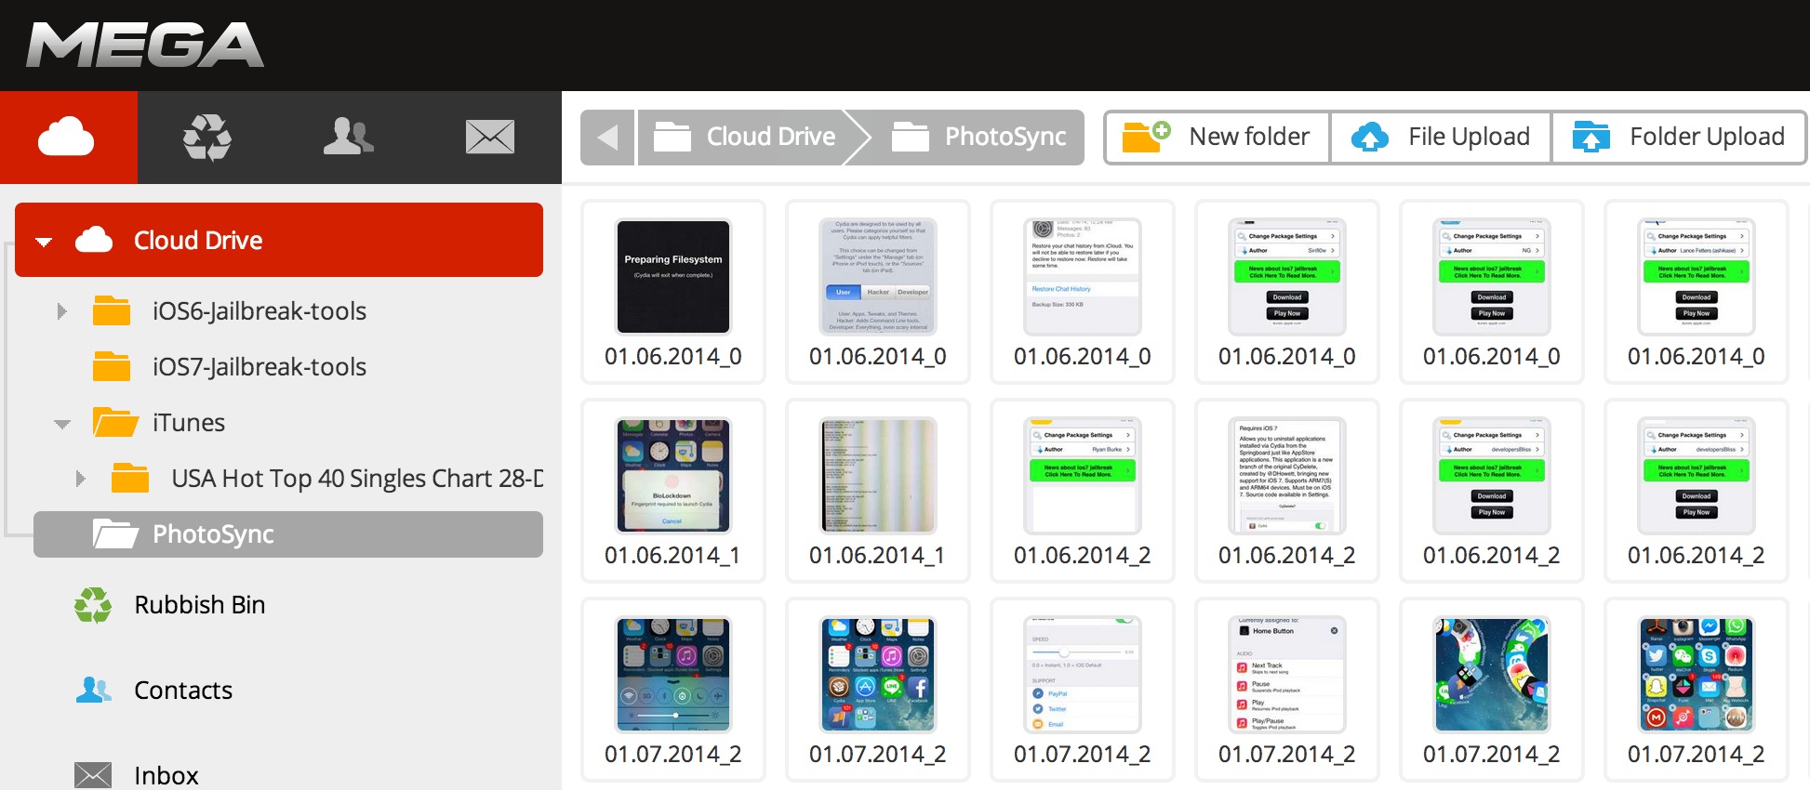The image size is (1810, 790).
Task: Select the Preparing Filesystem screenshot thumbnail
Action: pos(673,277)
